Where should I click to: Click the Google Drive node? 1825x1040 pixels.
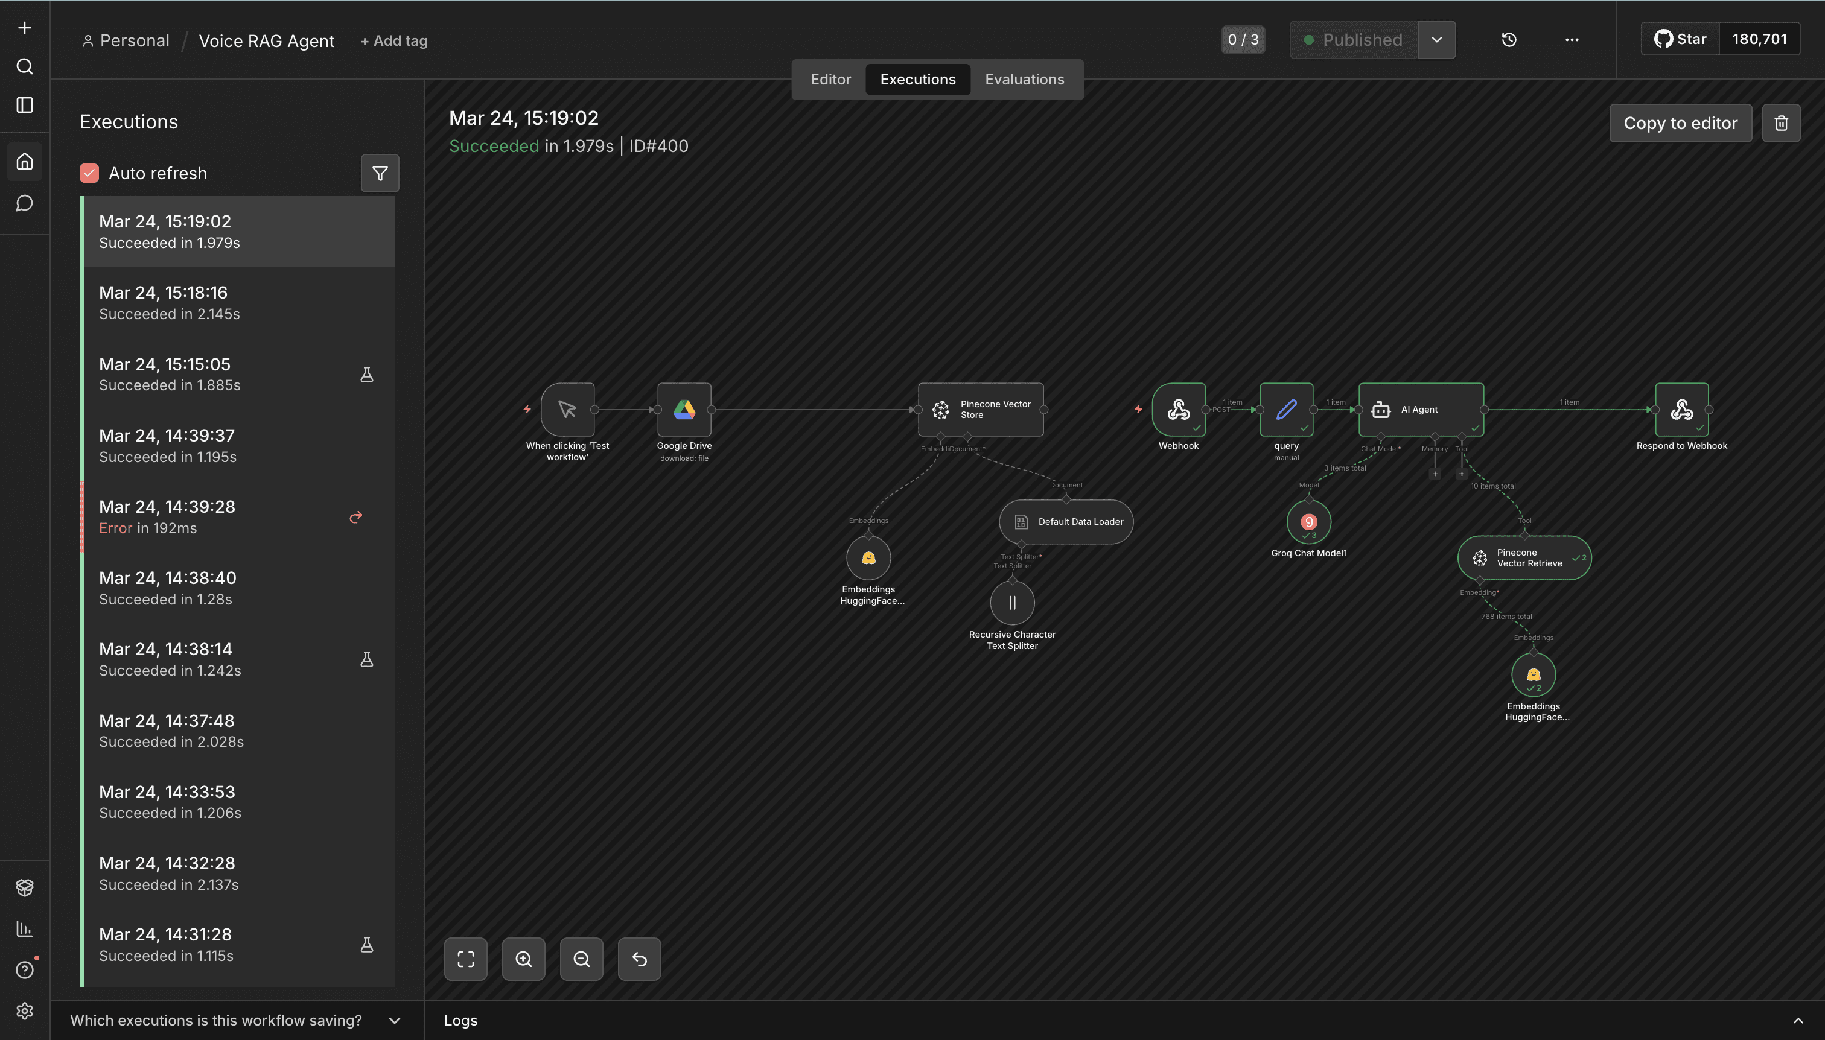[684, 409]
